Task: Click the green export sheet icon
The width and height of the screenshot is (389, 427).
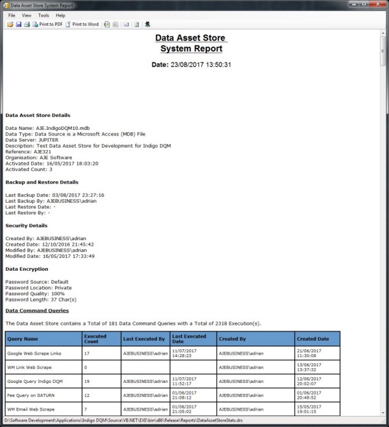Action: click(107, 25)
